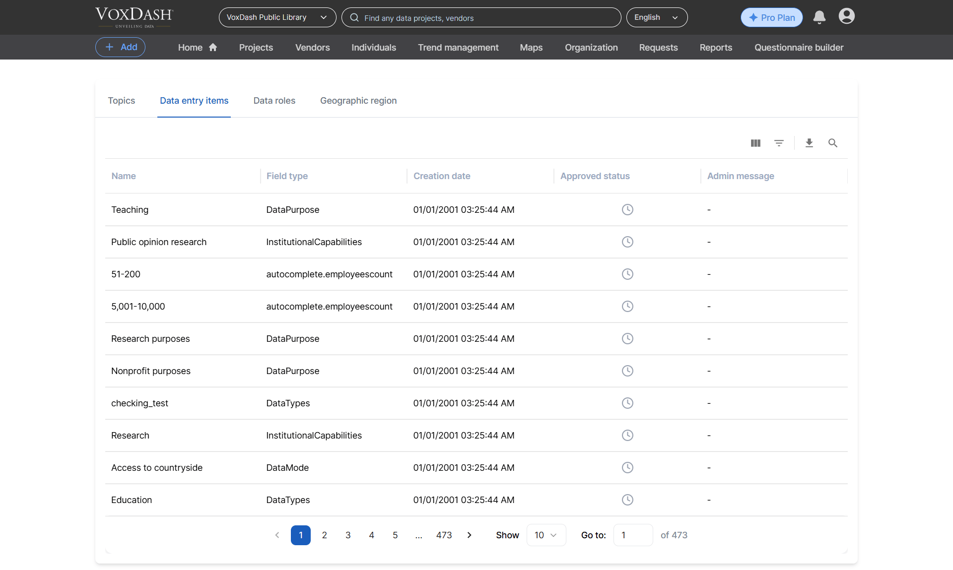Go to next page with the right chevron

click(x=469, y=535)
